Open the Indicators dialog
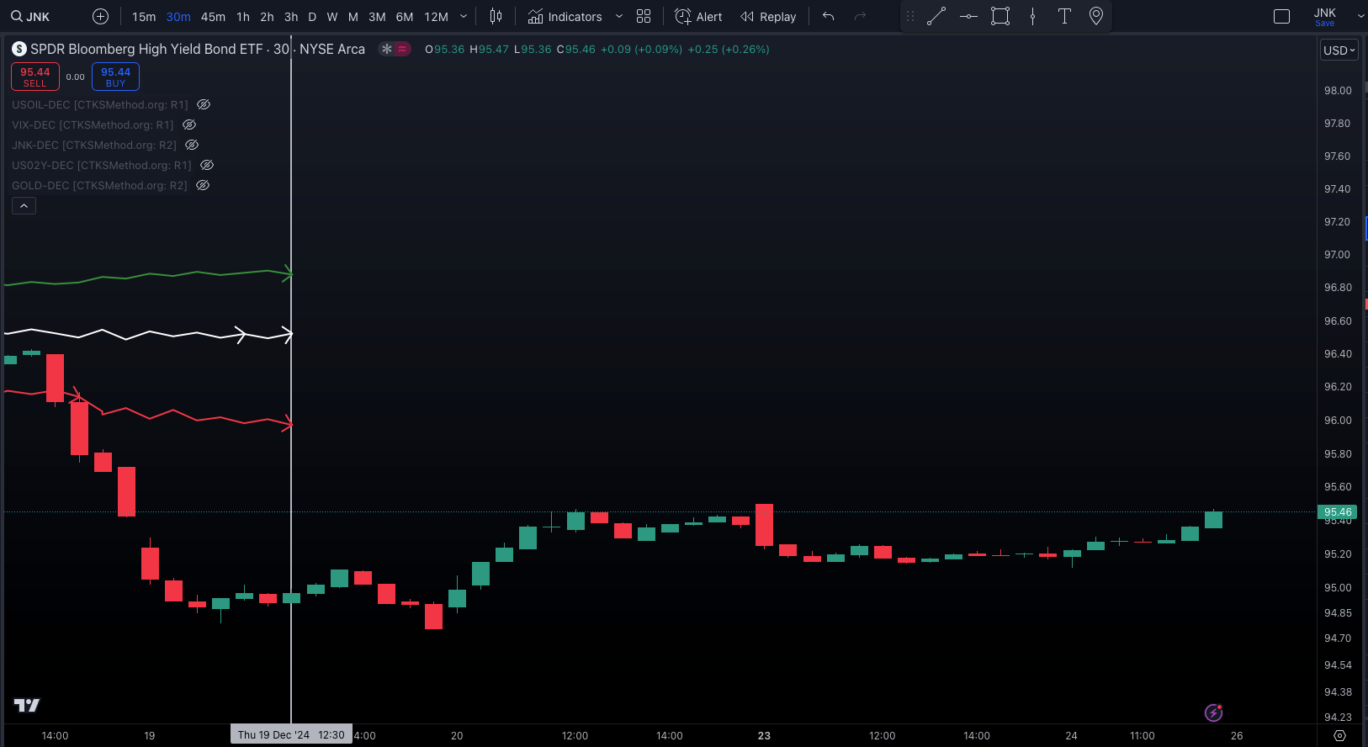Screen dimensions: 1368x747 565,17
